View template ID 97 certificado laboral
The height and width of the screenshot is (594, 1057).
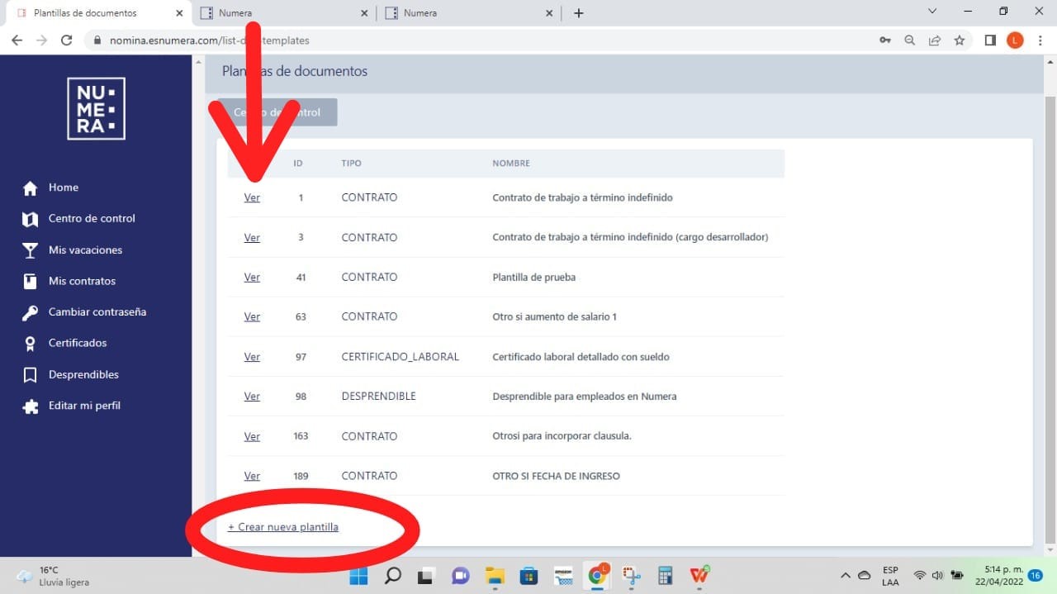click(x=252, y=357)
